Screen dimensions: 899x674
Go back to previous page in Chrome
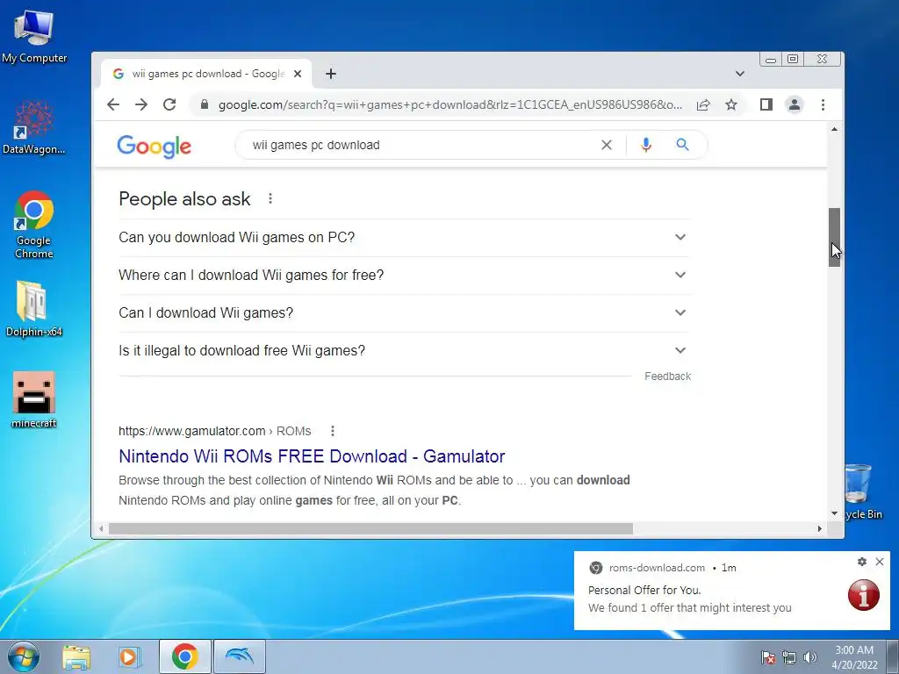(113, 104)
